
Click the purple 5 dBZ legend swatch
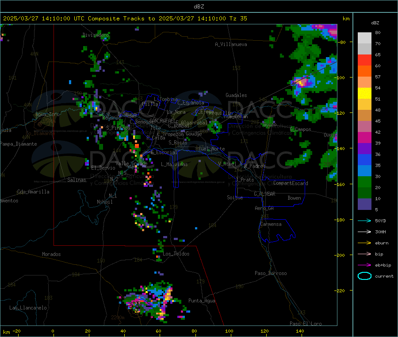[x=364, y=204]
